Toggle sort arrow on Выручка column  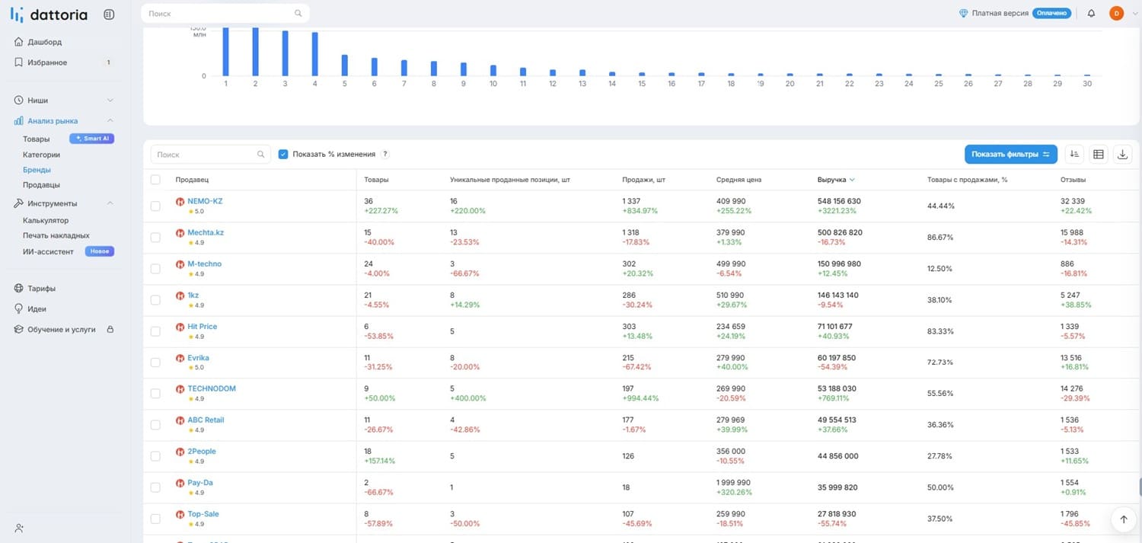(x=852, y=180)
